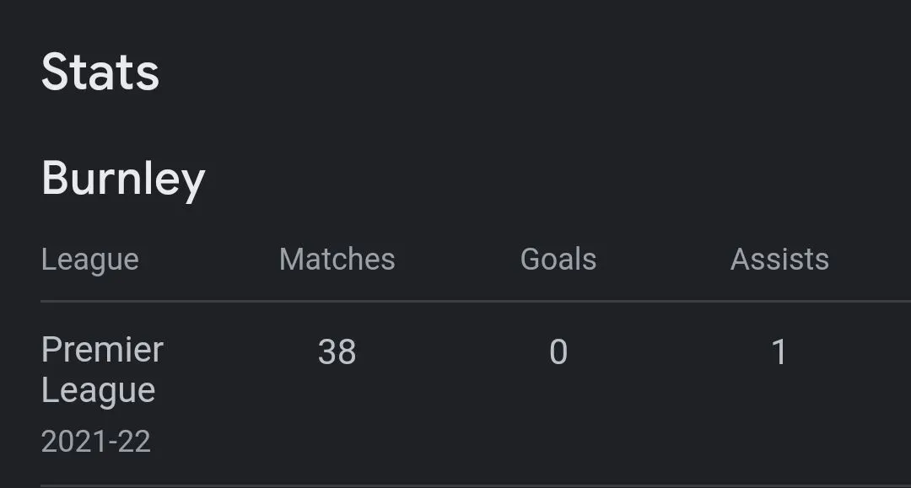Click the word League below Premier
911x488 pixels.
(98, 391)
